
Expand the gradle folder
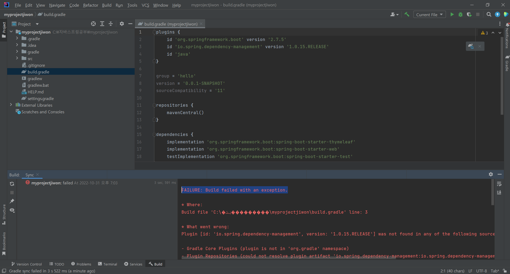click(x=17, y=52)
